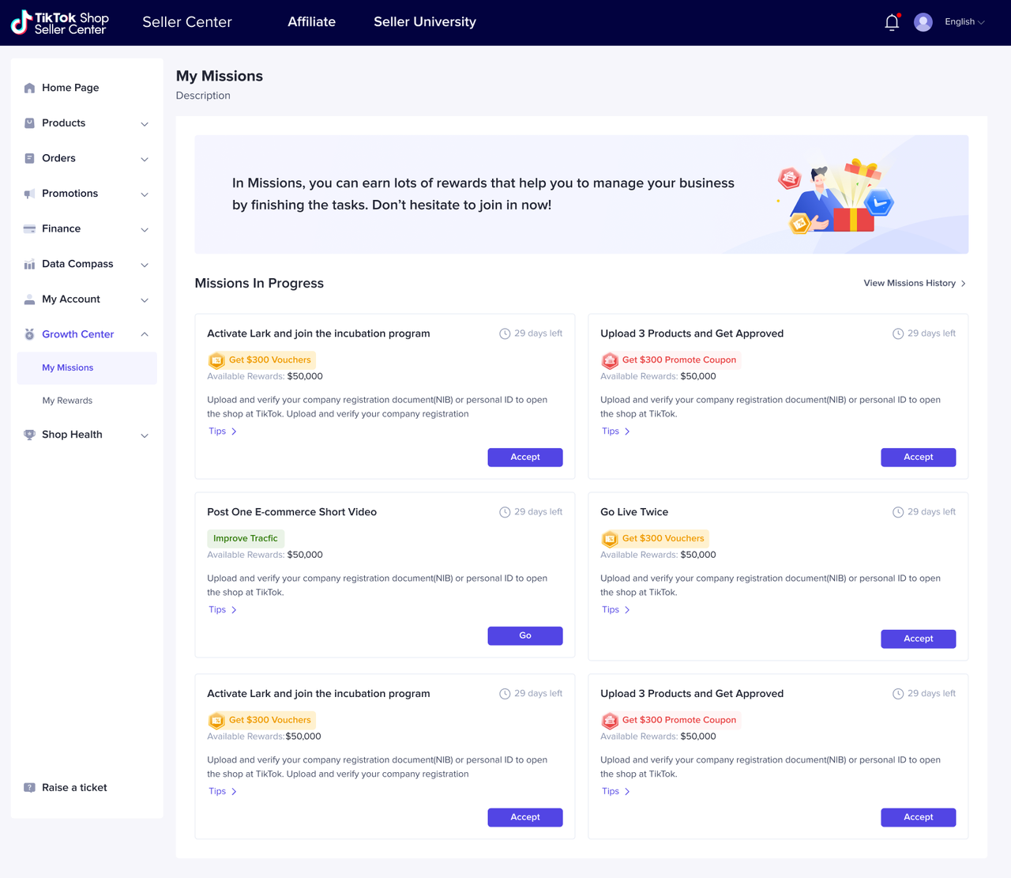Image resolution: width=1011 pixels, height=878 pixels.
Task: Open the View Missions History link
Action: 915,284
